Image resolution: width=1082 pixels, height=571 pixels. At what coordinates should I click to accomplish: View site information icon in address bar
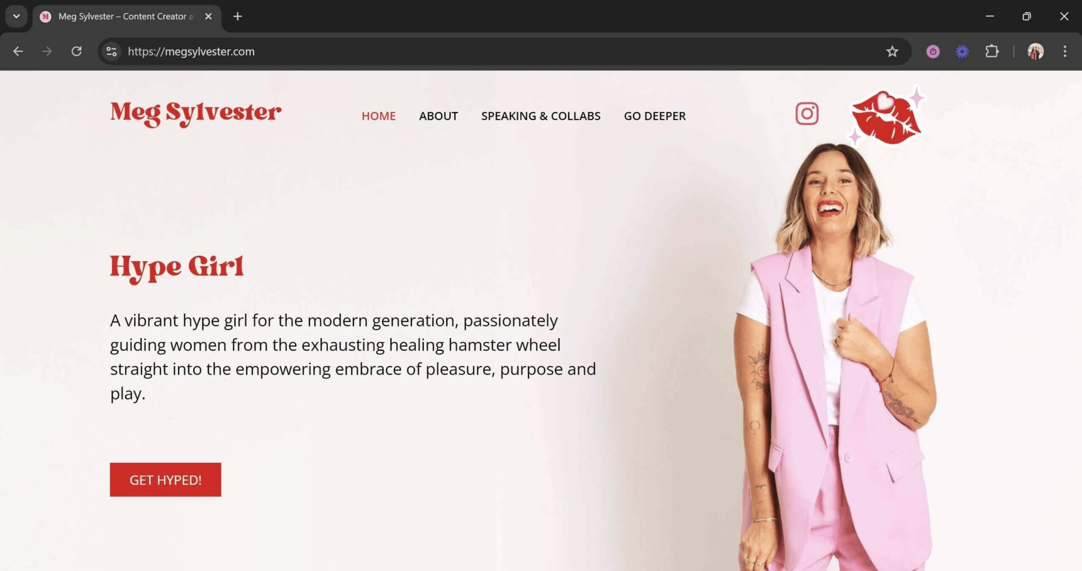point(112,52)
